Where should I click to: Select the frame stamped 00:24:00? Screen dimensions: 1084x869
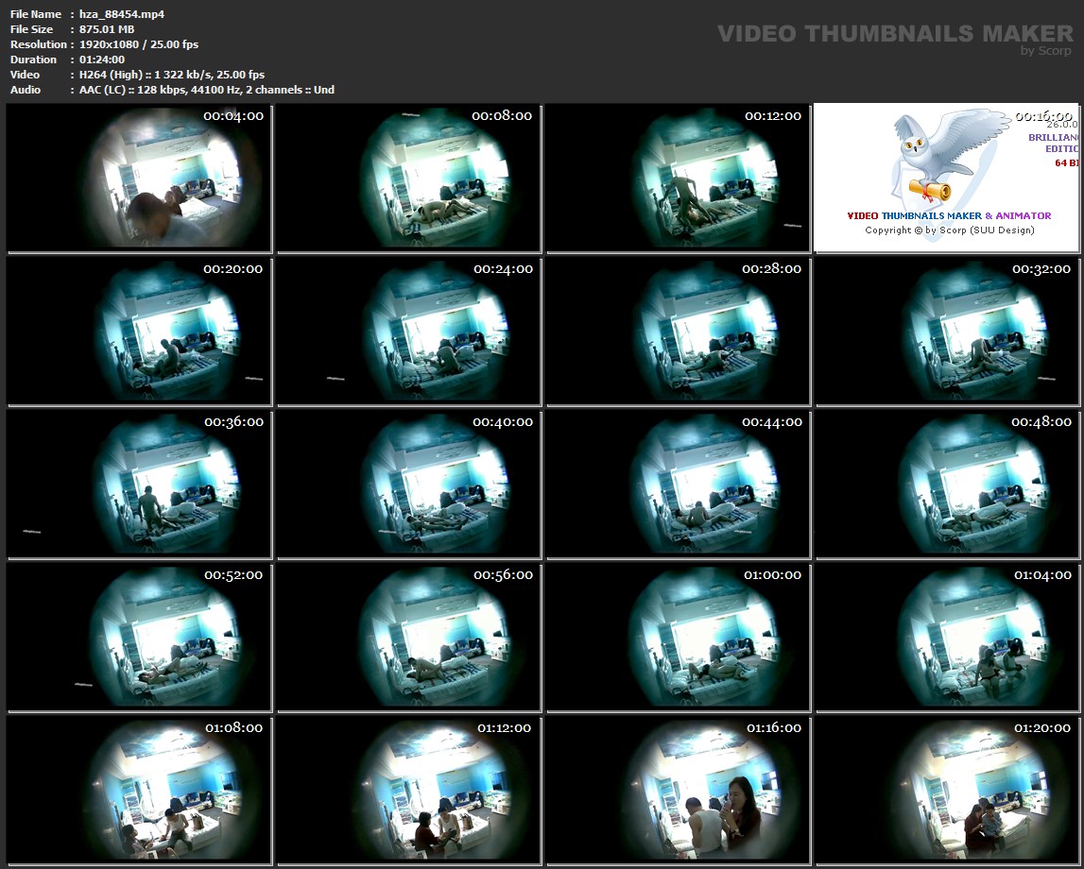pyautogui.click(x=408, y=331)
